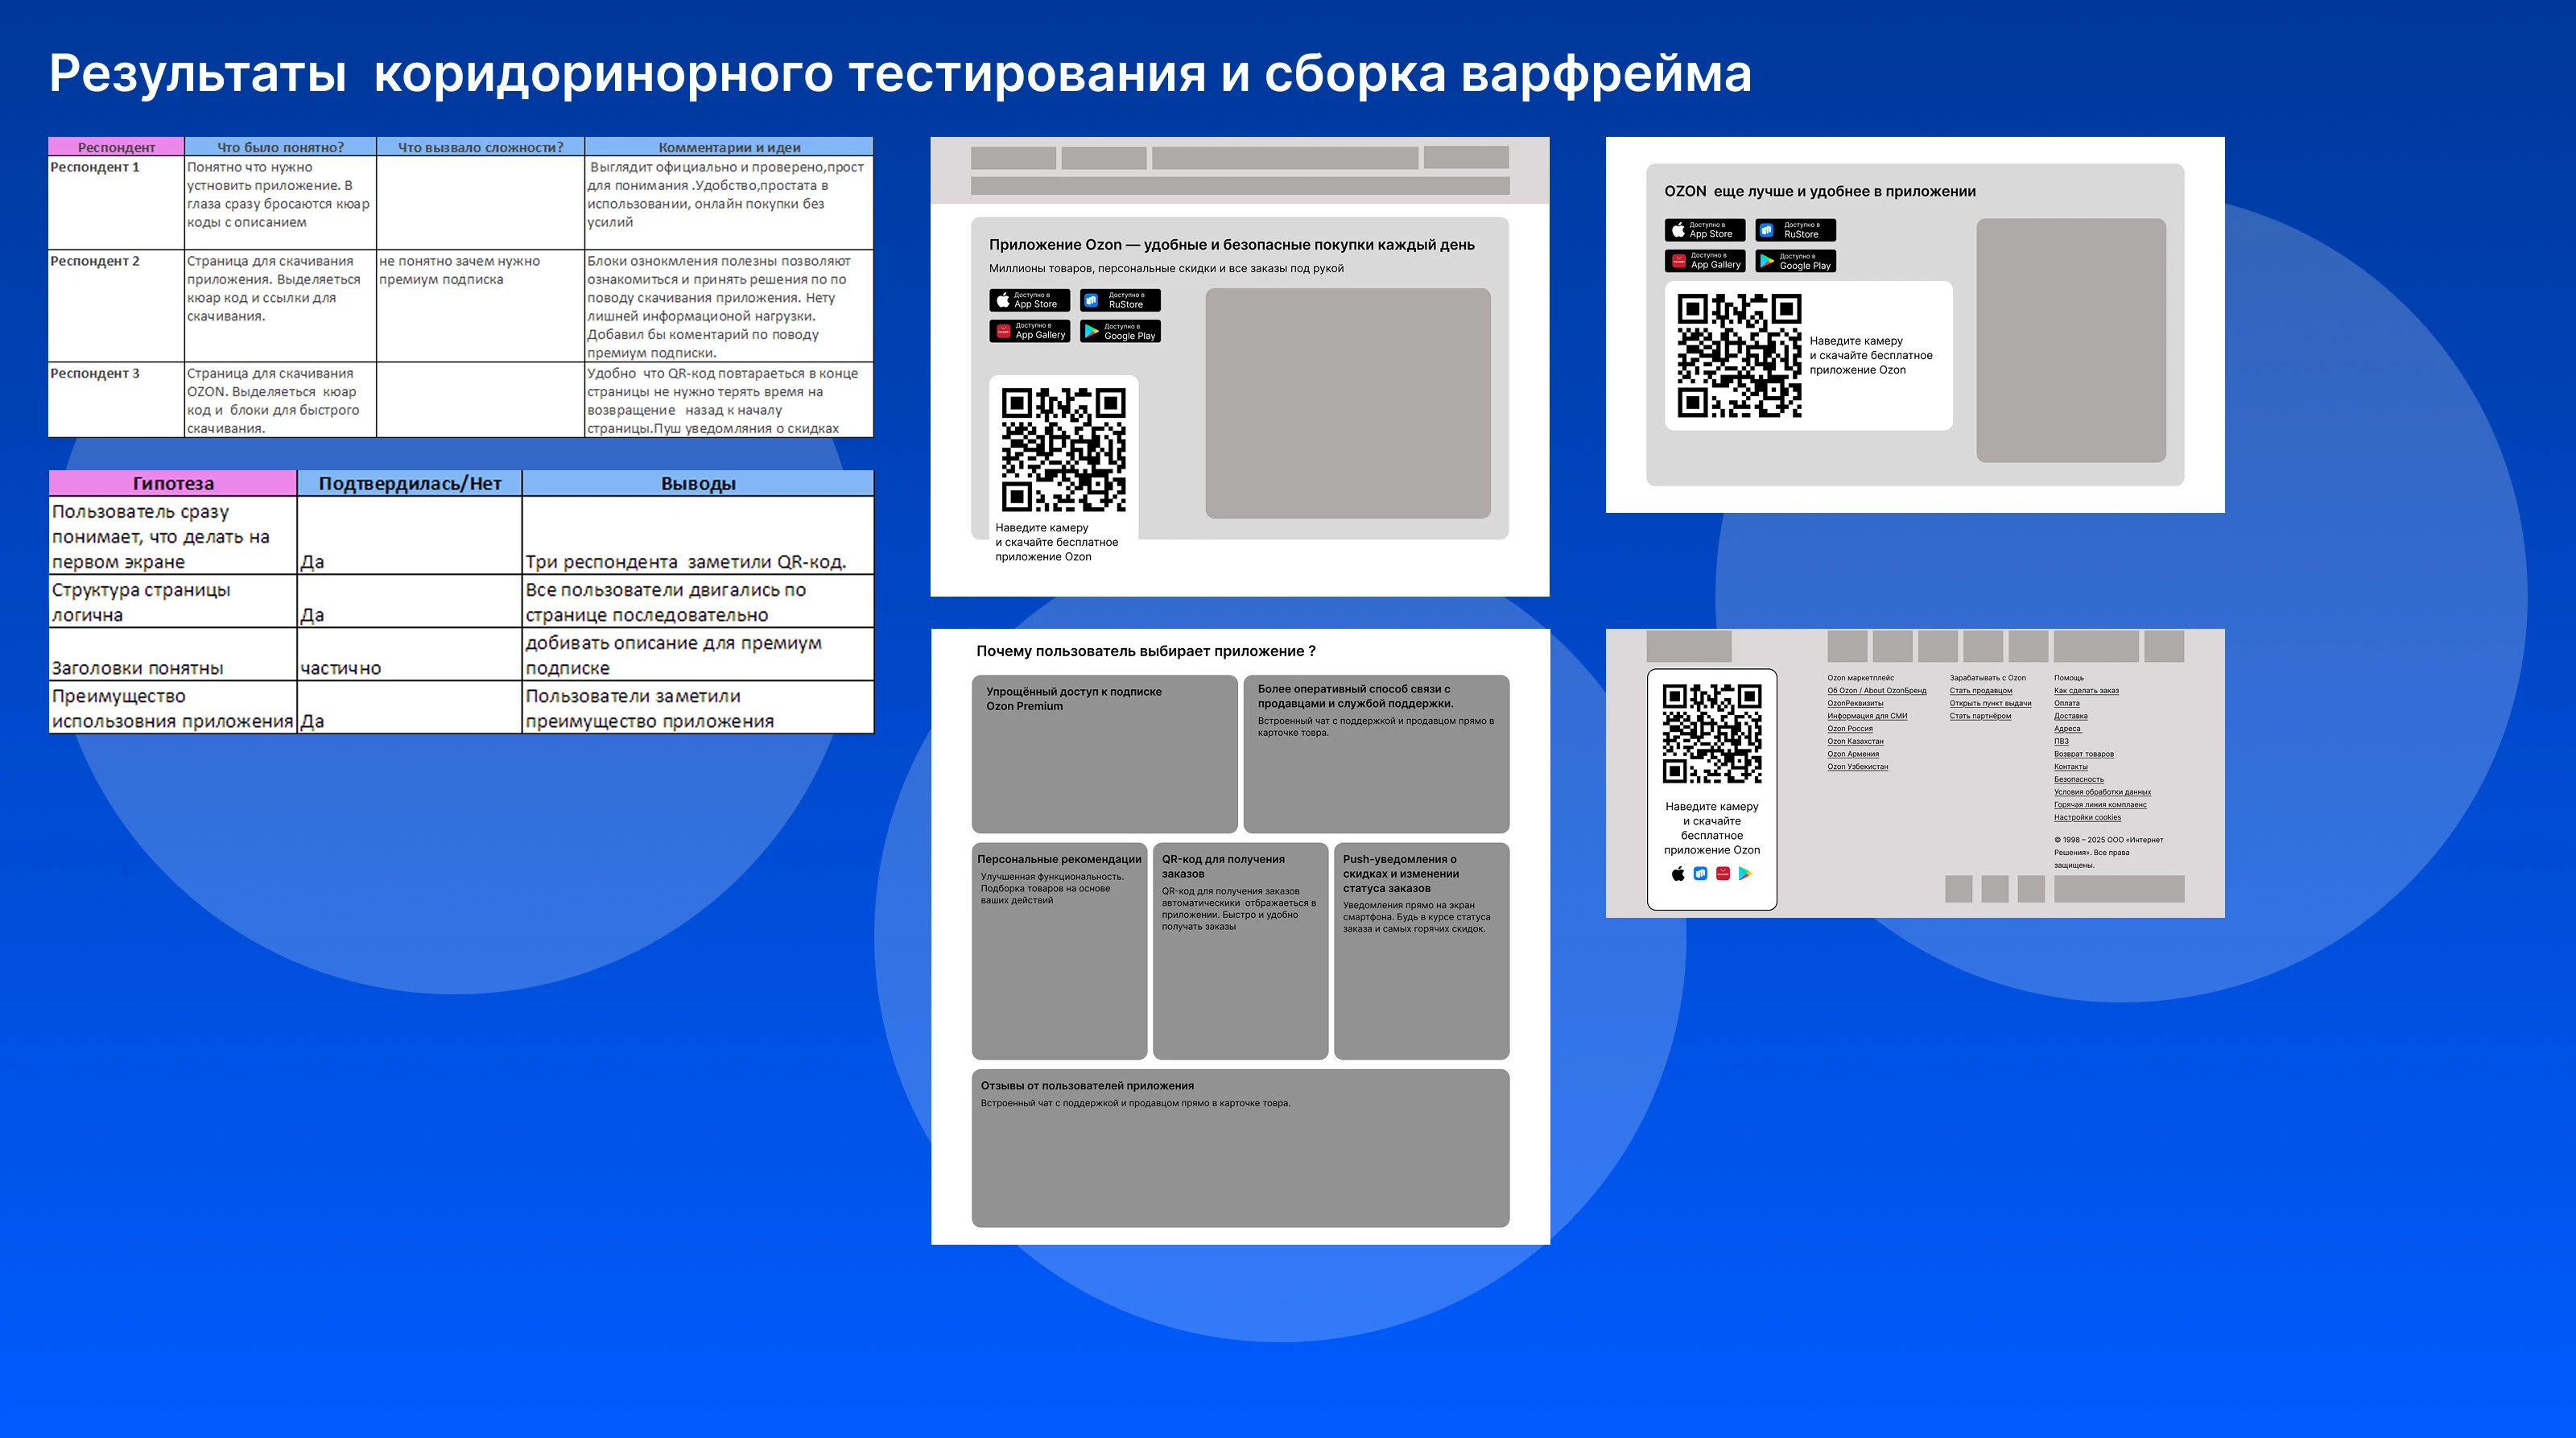2576x1438 pixels.
Task: Click the small RuStore icon beneath the footer QR code
Action: (1701, 873)
